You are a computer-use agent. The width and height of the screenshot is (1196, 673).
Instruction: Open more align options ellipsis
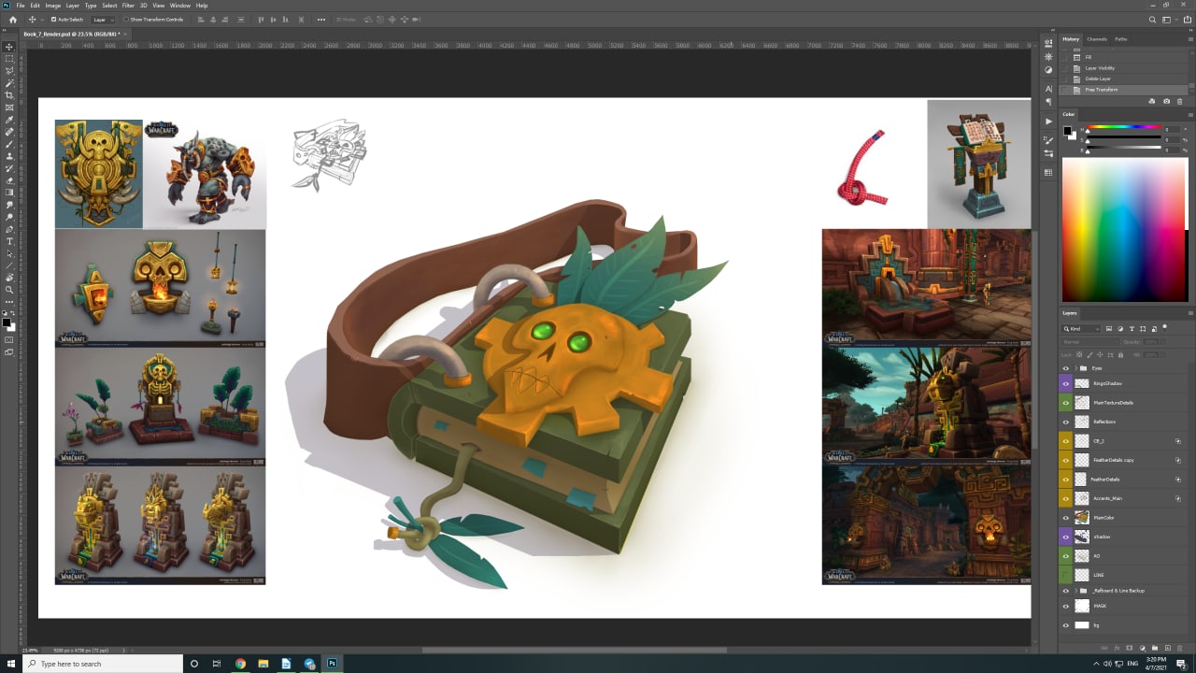coord(321,19)
